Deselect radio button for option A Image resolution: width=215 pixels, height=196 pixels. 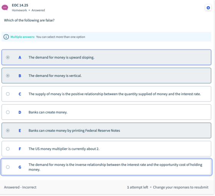pyautogui.click(x=8, y=57)
